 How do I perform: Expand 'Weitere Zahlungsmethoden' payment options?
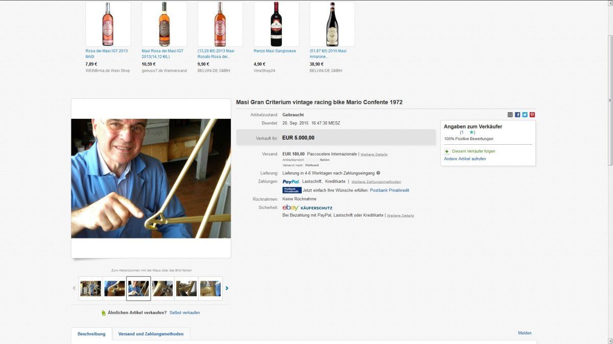pos(376,182)
